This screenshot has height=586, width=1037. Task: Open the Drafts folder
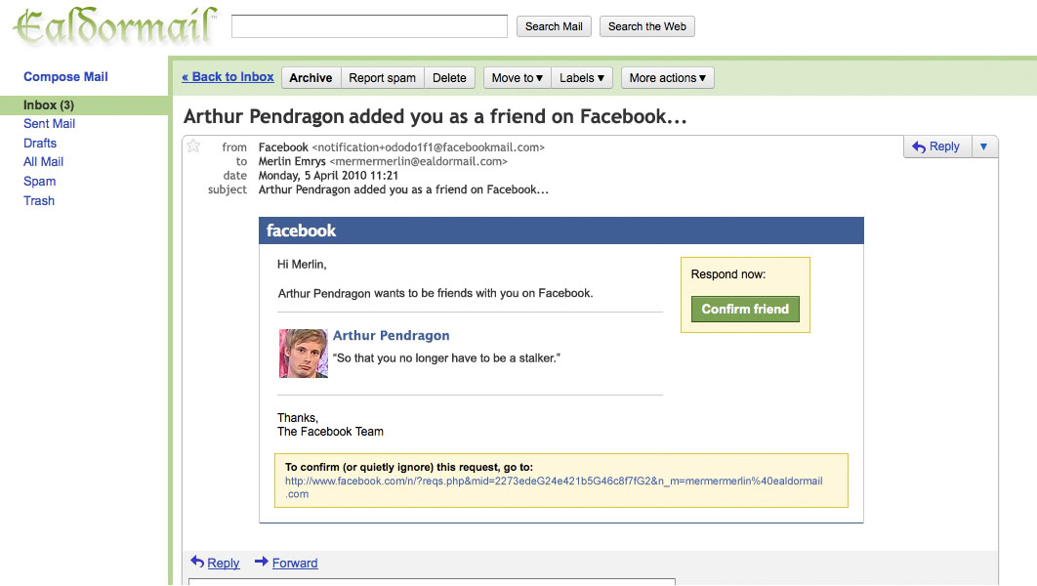40,143
